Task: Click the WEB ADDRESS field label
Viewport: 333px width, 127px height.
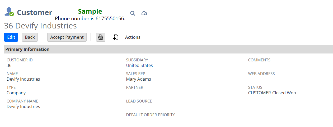Action: tap(261, 74)
